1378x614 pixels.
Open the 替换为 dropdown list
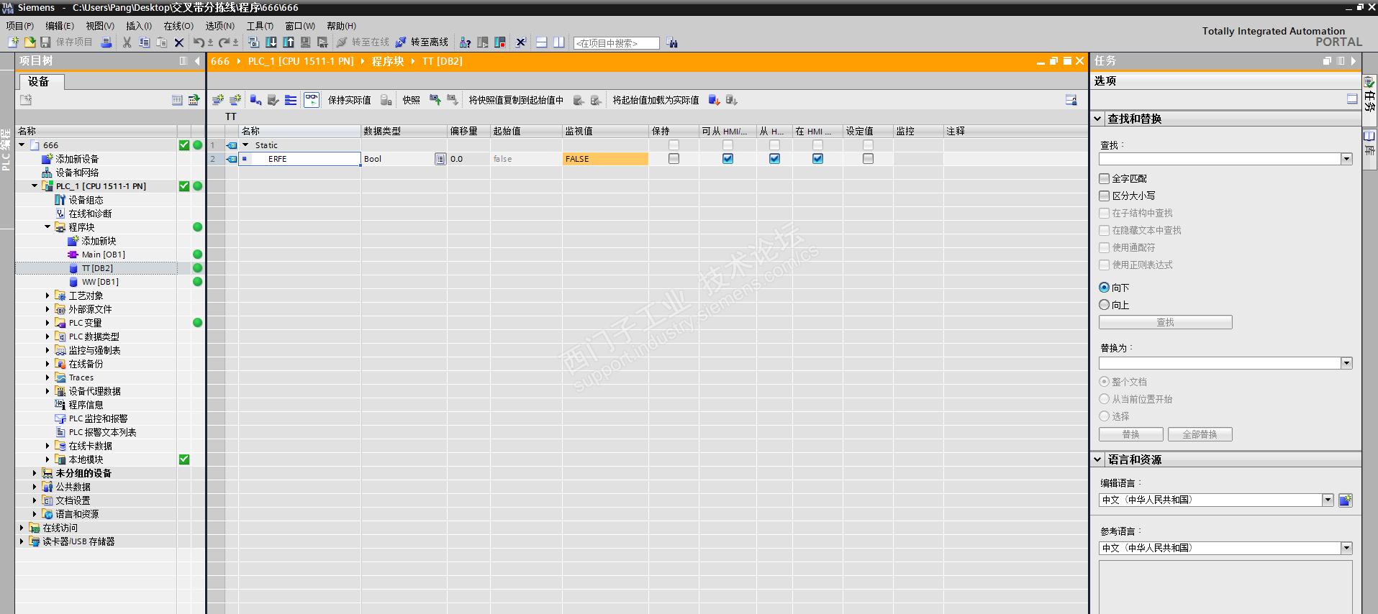[1346, 363]
